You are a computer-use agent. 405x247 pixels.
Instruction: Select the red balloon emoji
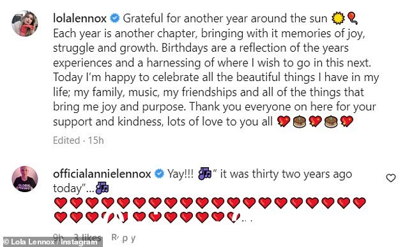tap(353, 19)
